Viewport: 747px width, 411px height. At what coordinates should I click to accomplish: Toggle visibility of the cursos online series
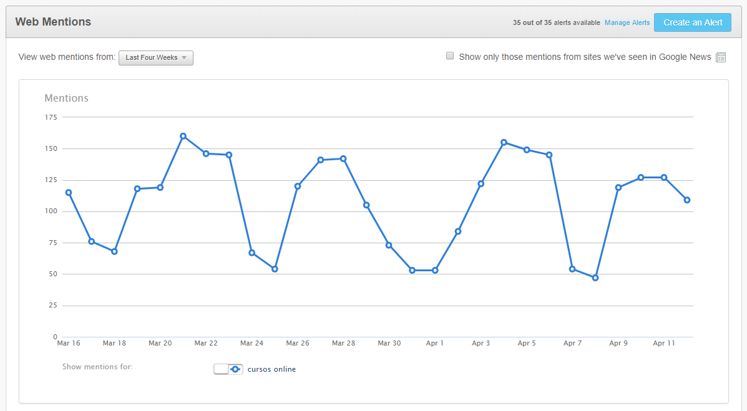tap(228, 369)
